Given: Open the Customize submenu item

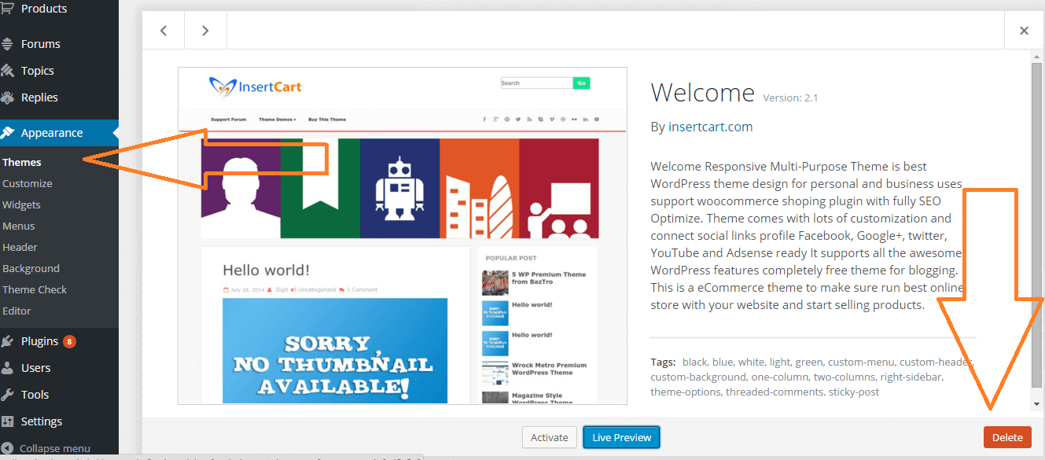Looking at the screenshot, I should (28, 183).
